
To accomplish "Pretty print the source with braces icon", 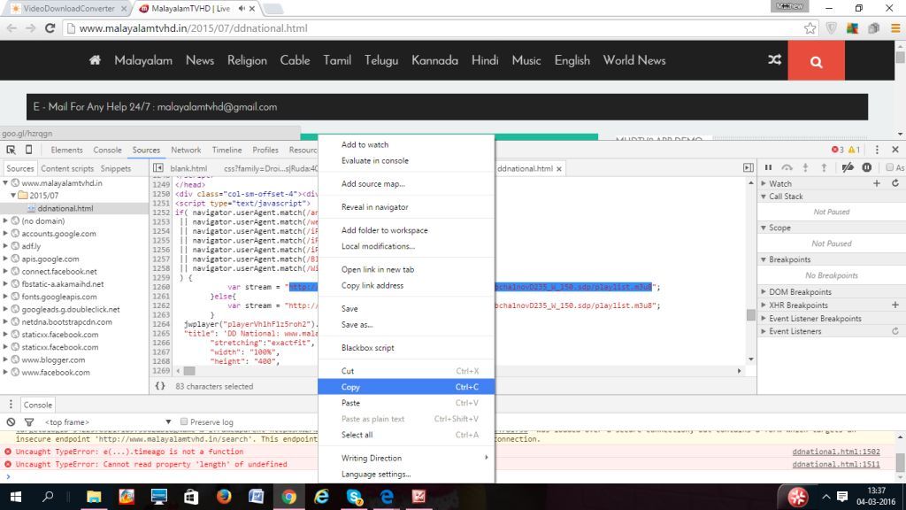I will click(160, 386).
